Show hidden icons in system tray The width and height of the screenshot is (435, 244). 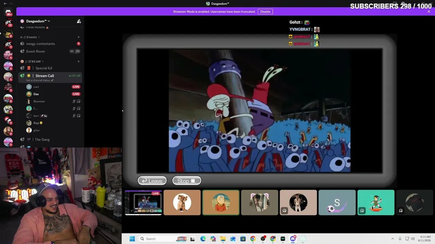coord(393,239)
